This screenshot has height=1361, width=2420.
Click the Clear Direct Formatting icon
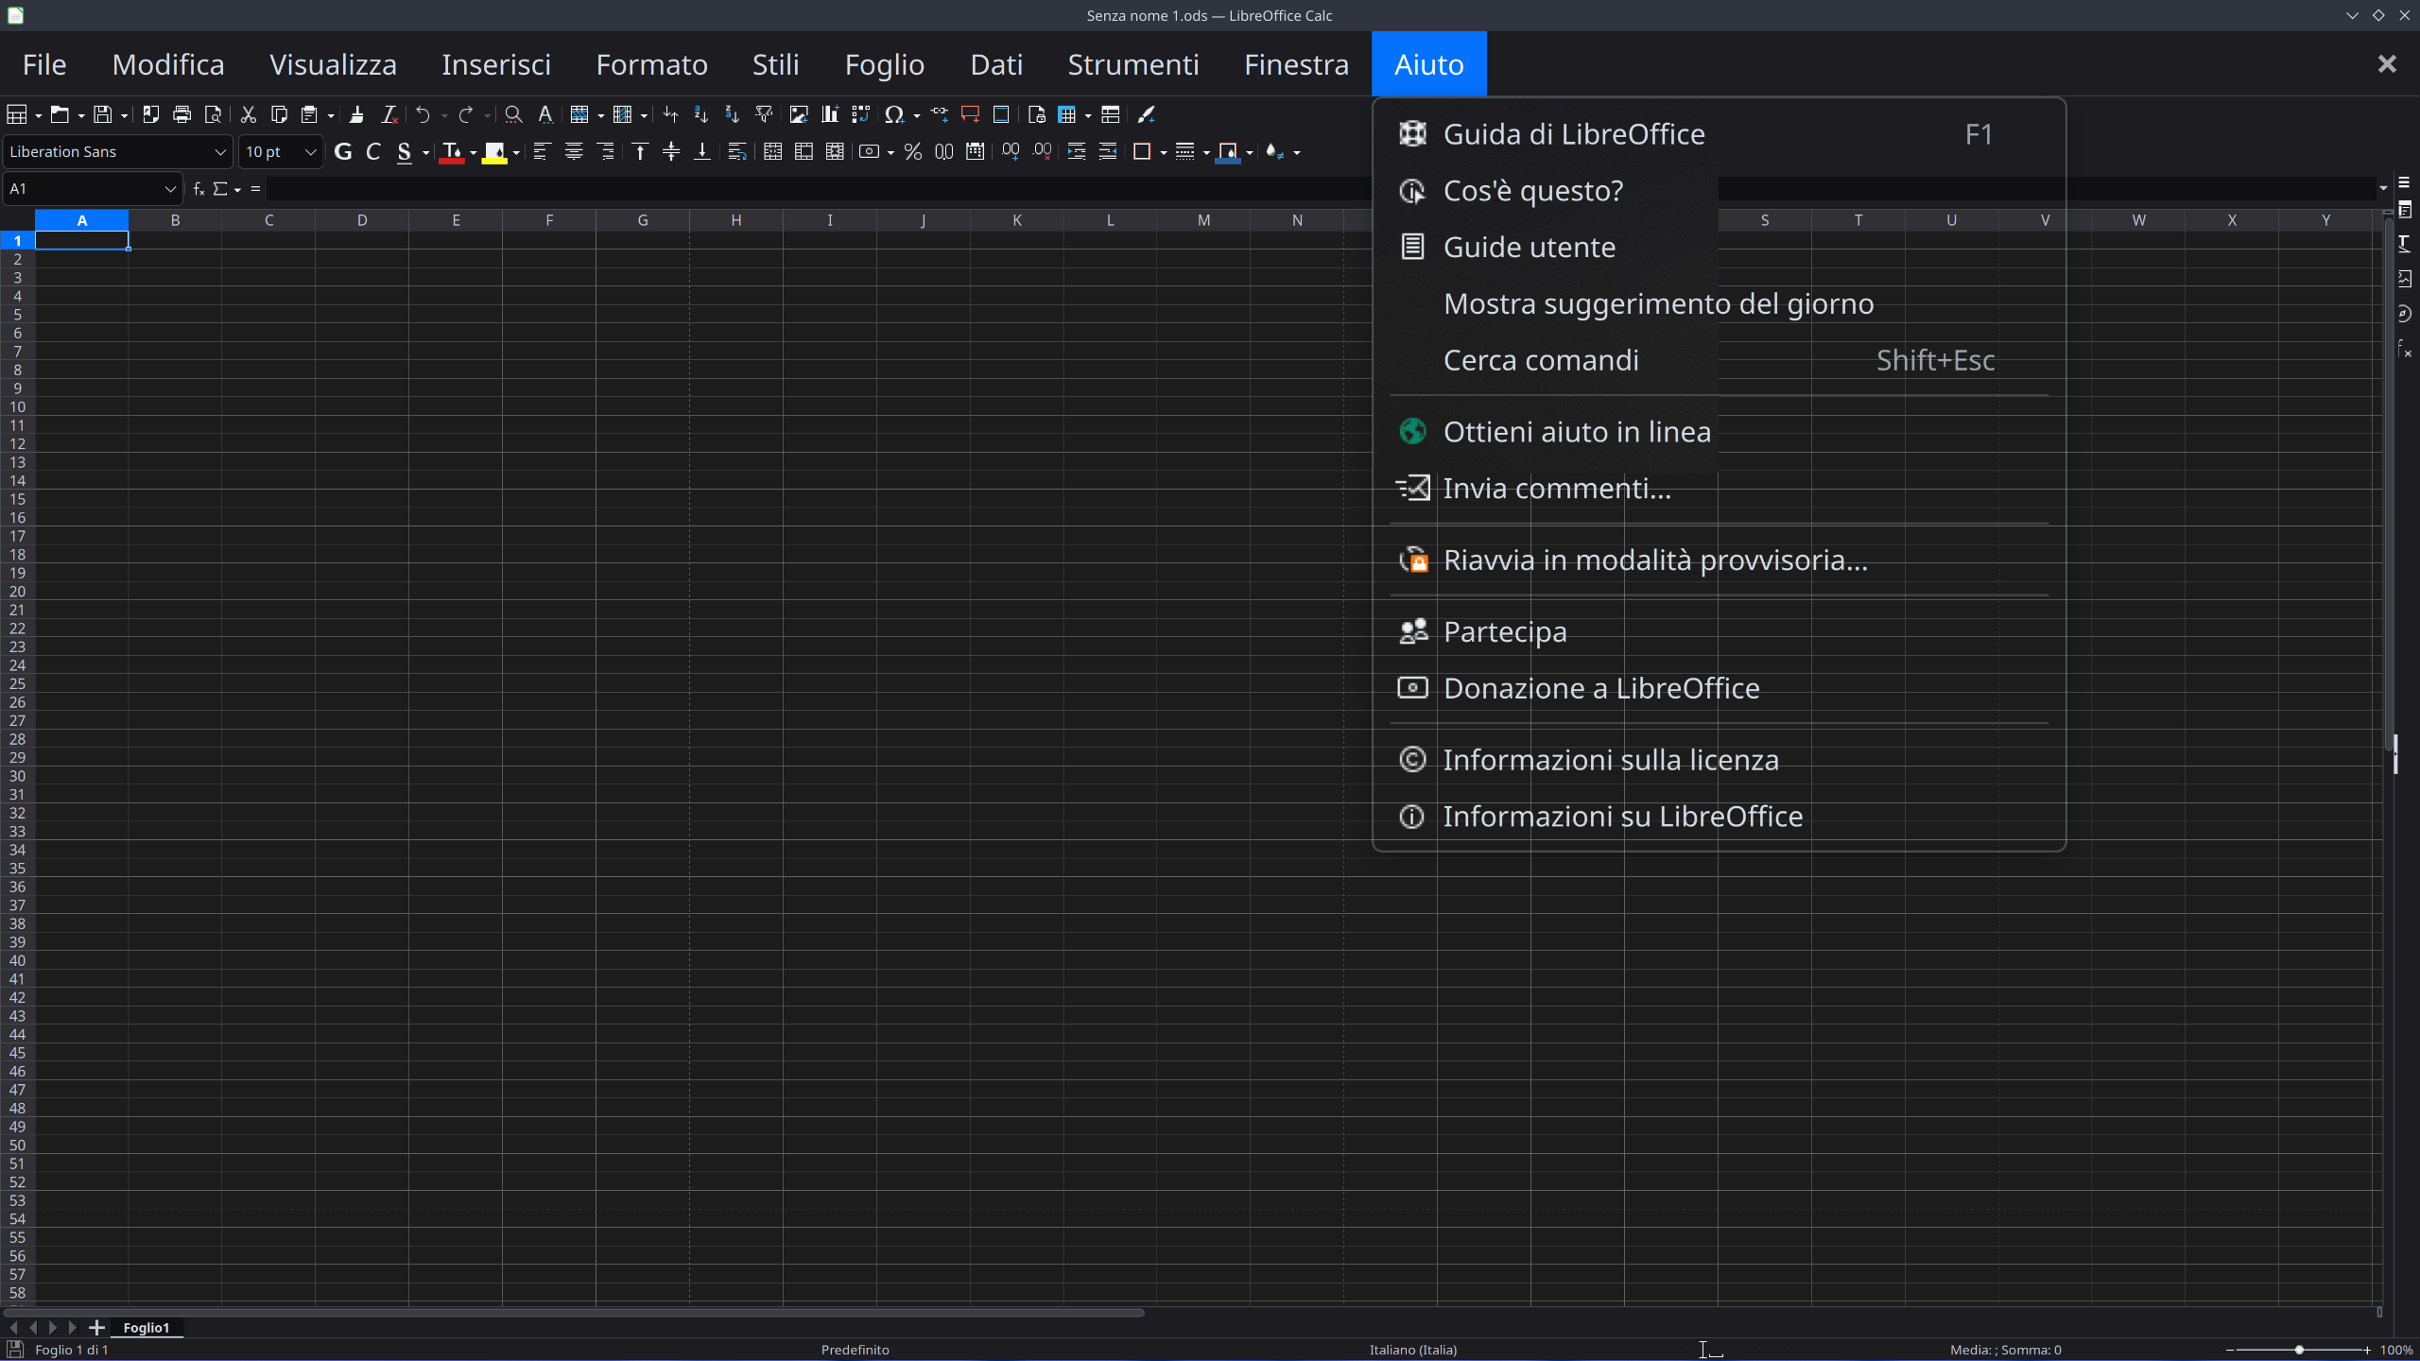click(x=389, y=114)
